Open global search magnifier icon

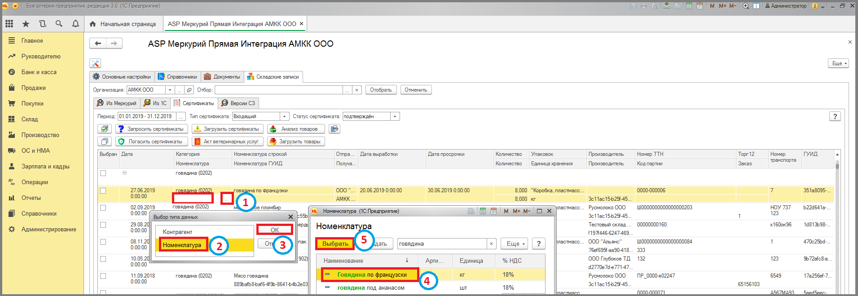[59, 24]
